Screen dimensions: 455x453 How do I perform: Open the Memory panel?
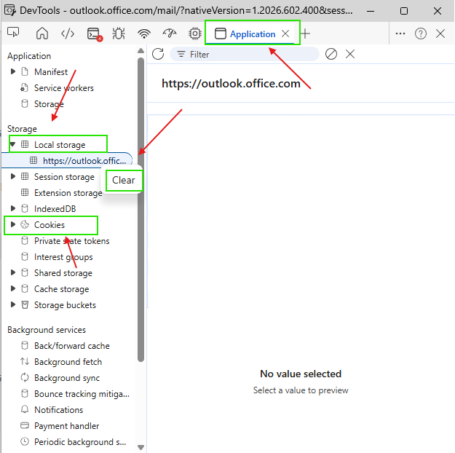pyautogui.click(x=195, y=34)
